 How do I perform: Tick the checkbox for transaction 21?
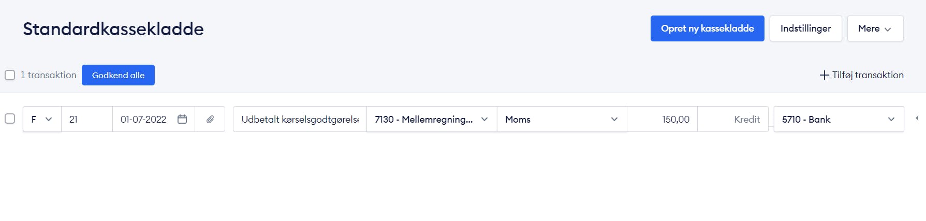[10, 119]
